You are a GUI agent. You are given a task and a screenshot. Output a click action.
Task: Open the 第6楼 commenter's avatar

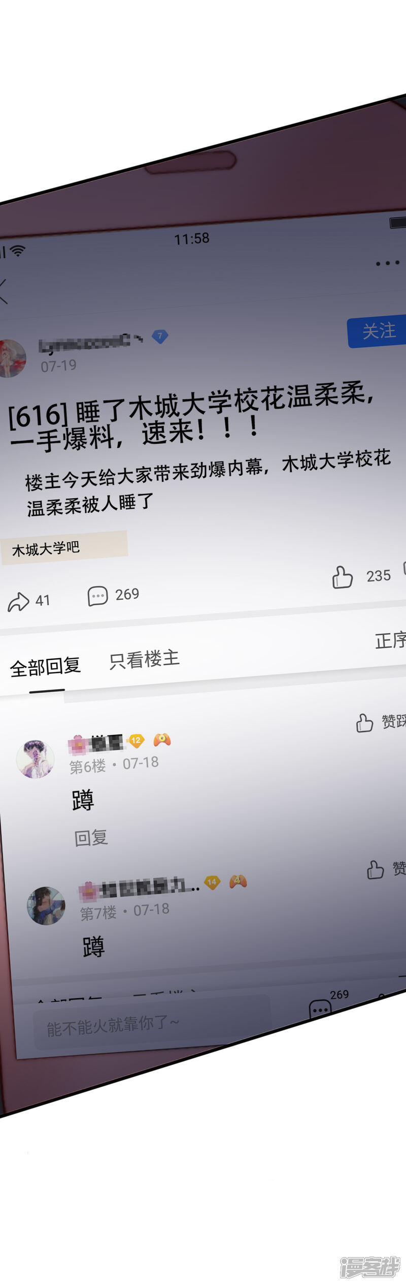(36, 759)
